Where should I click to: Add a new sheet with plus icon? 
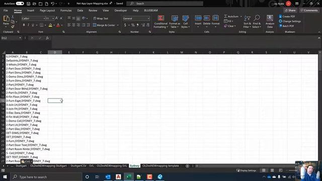click(x=187, y=166)
